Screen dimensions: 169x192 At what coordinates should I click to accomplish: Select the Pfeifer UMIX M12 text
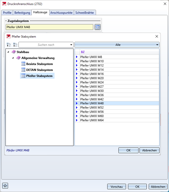click(x=92, y=65)
